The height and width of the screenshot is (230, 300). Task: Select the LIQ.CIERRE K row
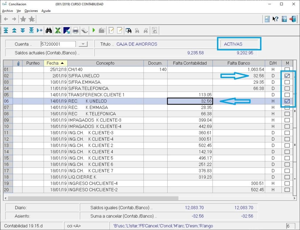point(148,177)
